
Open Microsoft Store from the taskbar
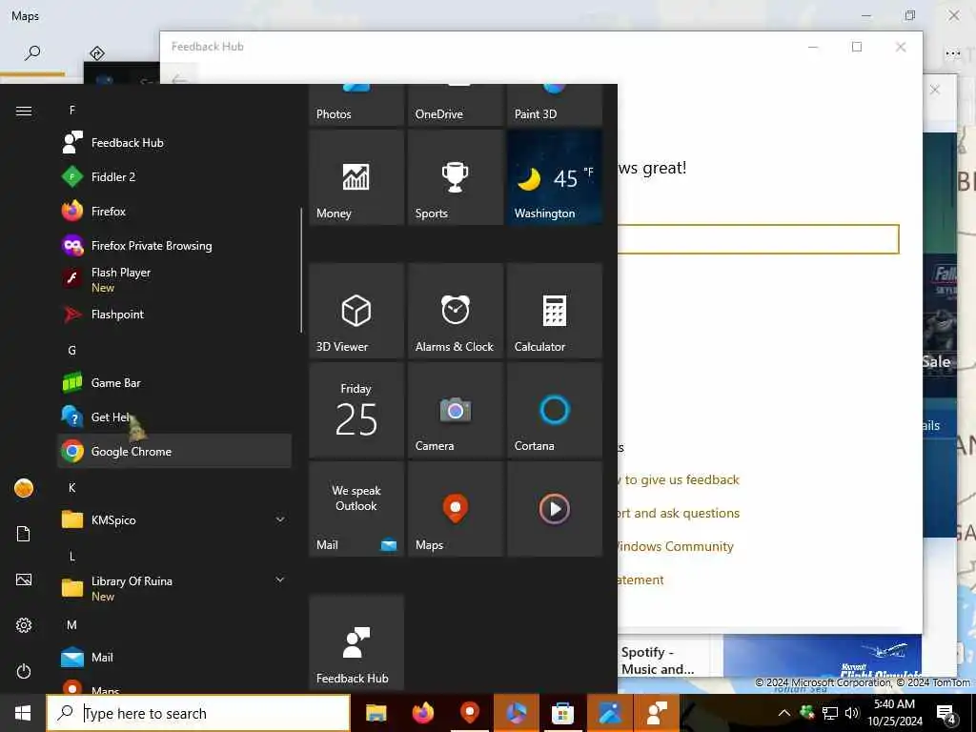[x=562, y=713]
